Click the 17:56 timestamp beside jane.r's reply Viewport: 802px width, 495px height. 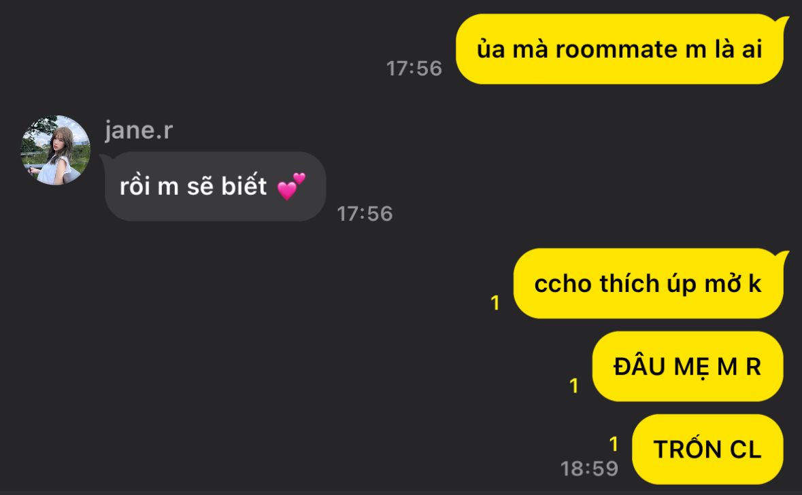(365, 214)
